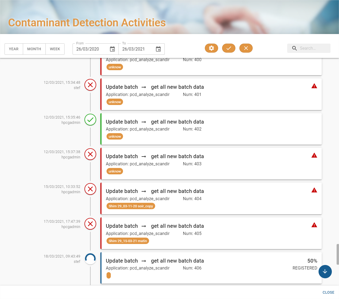Click the blue scroll-down arrow button
Viewport: 339px width, 299px height.
click(x=325, y=271)
